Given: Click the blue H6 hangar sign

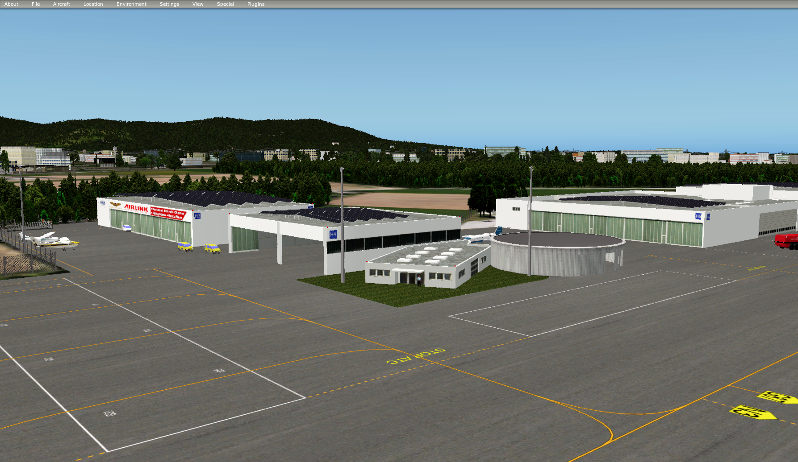Looking at the screenshot, I should [698, 216].
